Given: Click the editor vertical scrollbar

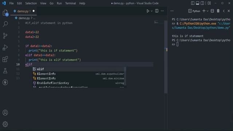Looking at the screenshot, I should [x=166, y=57].
